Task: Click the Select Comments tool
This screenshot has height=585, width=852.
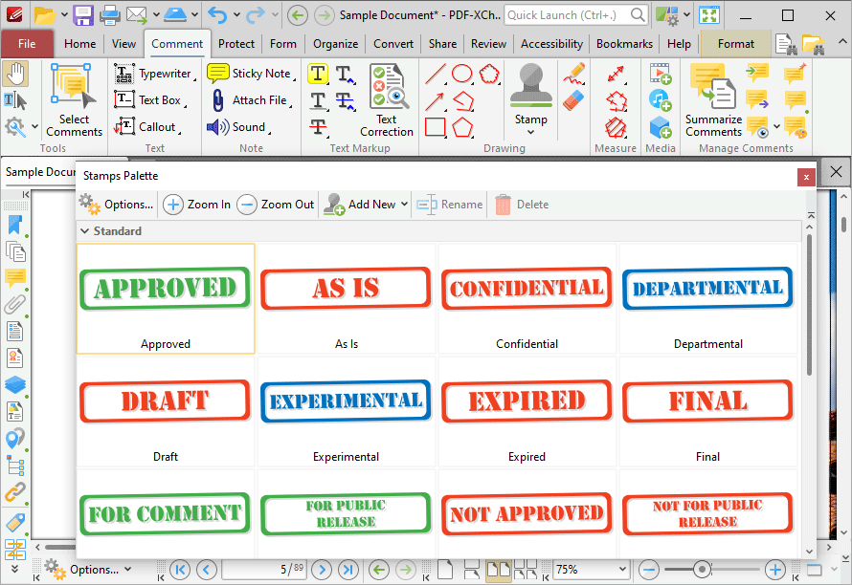Action: pos(74,100)
